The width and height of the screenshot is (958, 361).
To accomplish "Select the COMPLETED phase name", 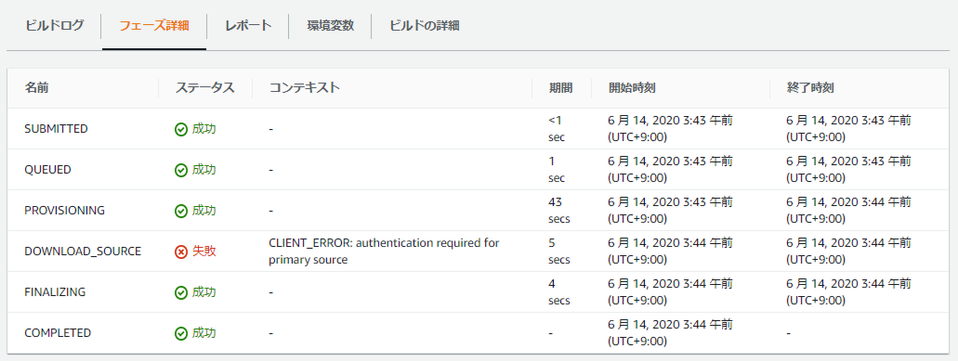I will (x=58, y=333).
